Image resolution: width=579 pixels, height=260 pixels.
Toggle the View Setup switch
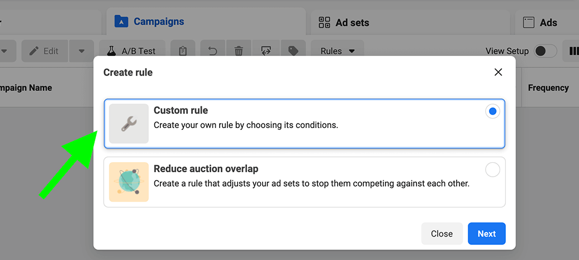click(545, 51)
